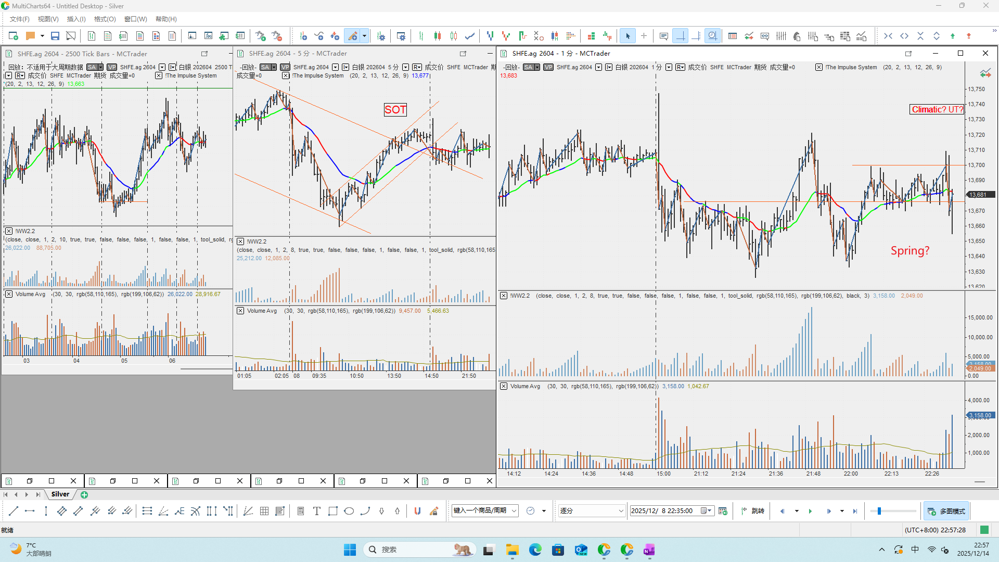Open the 视图(V) menu
This screenshot has height=562, width=999.
click(x=48, y=19)
